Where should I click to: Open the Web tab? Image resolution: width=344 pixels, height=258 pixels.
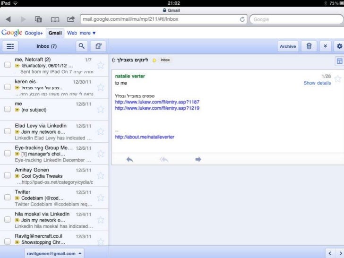(72, 33)
